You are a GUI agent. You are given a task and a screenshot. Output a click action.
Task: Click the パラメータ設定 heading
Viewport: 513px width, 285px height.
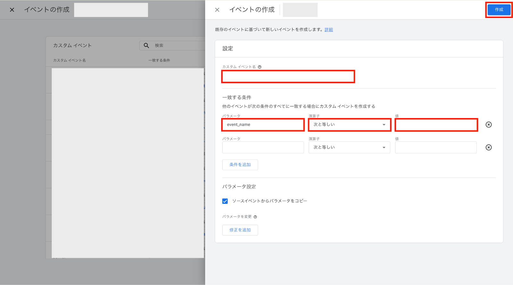[x=239, y=186]
